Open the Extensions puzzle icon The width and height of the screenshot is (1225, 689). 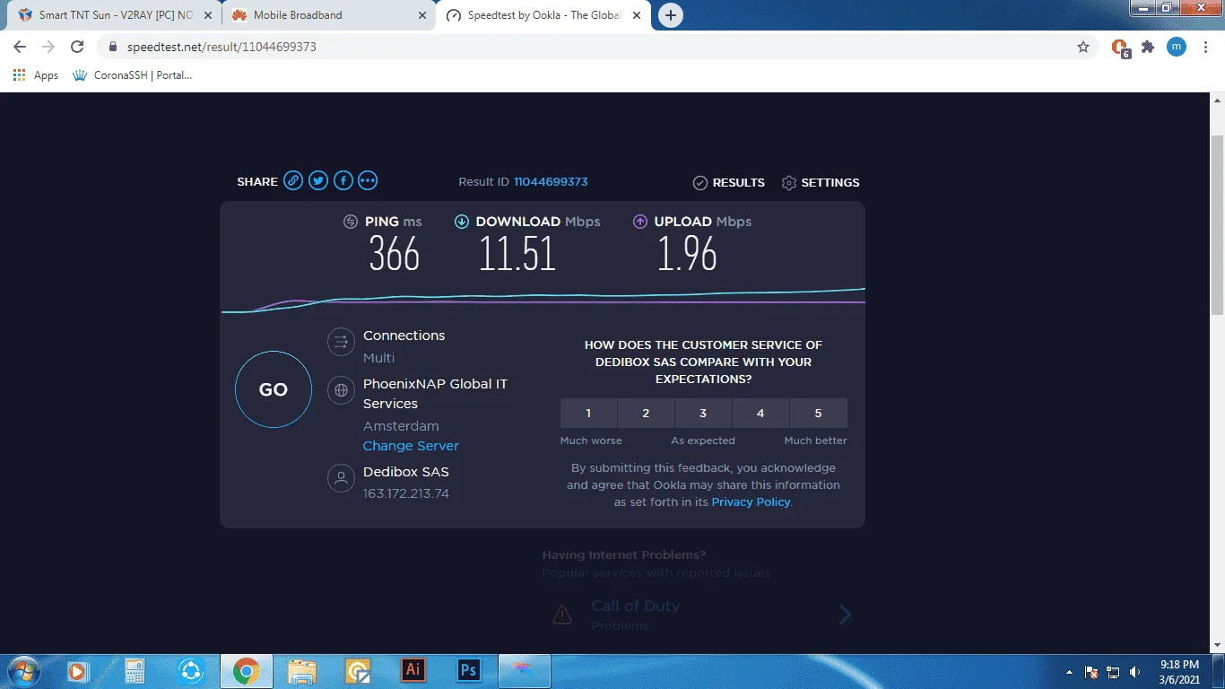point(1148,47)
